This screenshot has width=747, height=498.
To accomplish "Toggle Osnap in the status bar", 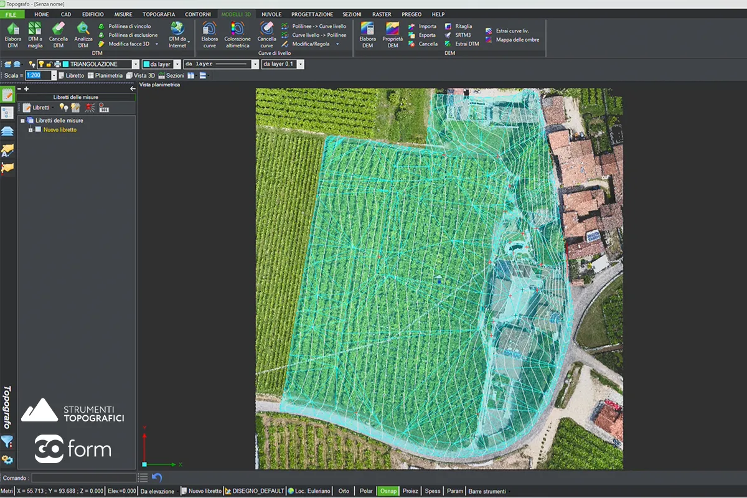I will [388, 491].
